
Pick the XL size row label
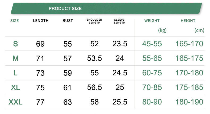(x=15, y=87)
